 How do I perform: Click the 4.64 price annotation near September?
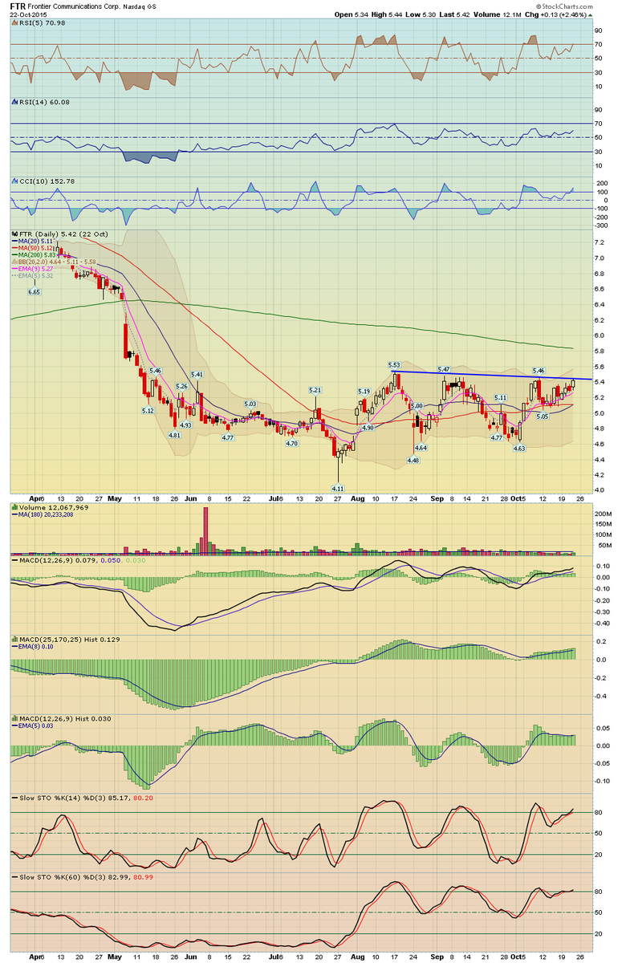click(x=421, y=448)
